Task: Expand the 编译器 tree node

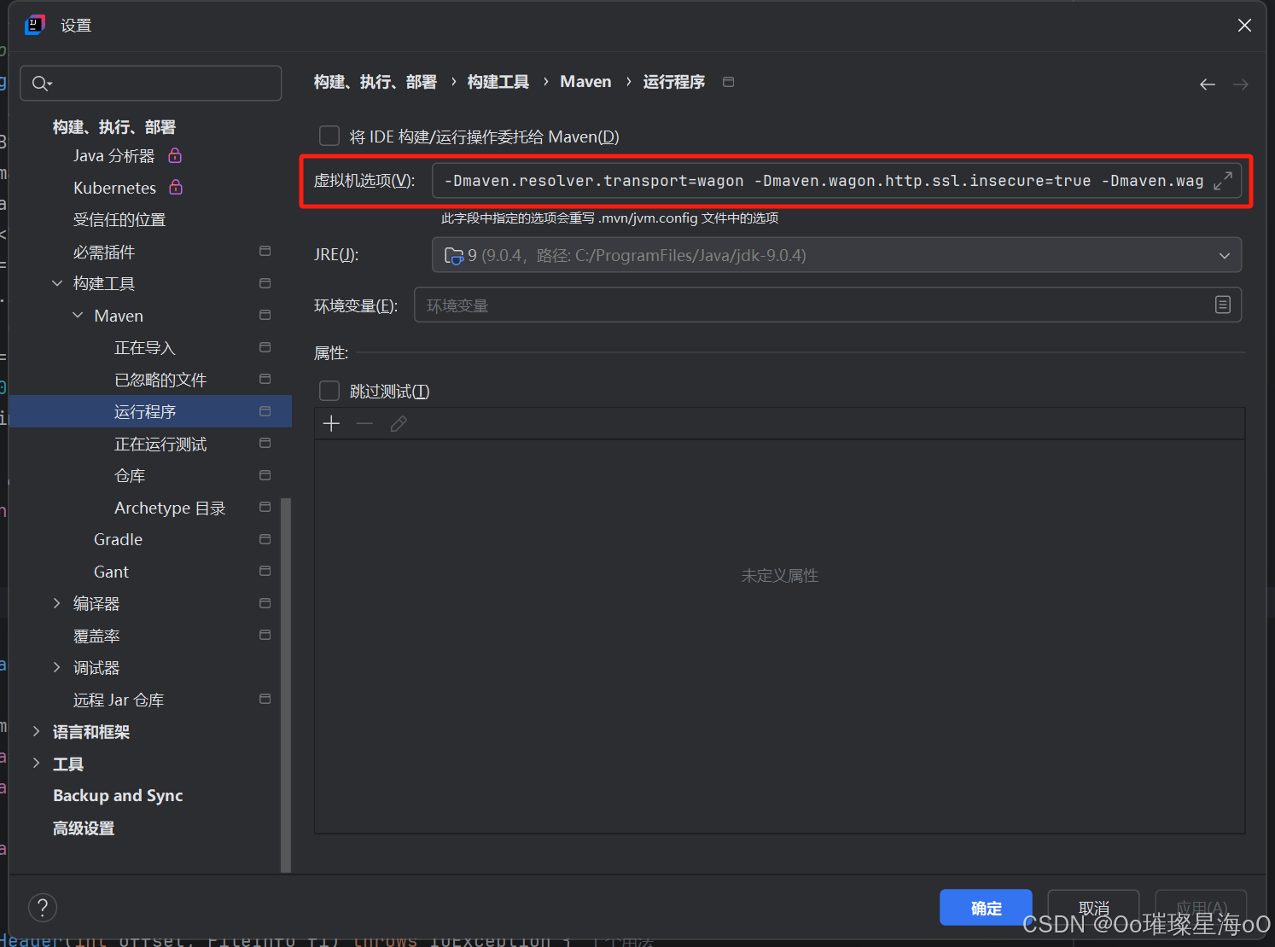Action: click(x=57, y=603)
